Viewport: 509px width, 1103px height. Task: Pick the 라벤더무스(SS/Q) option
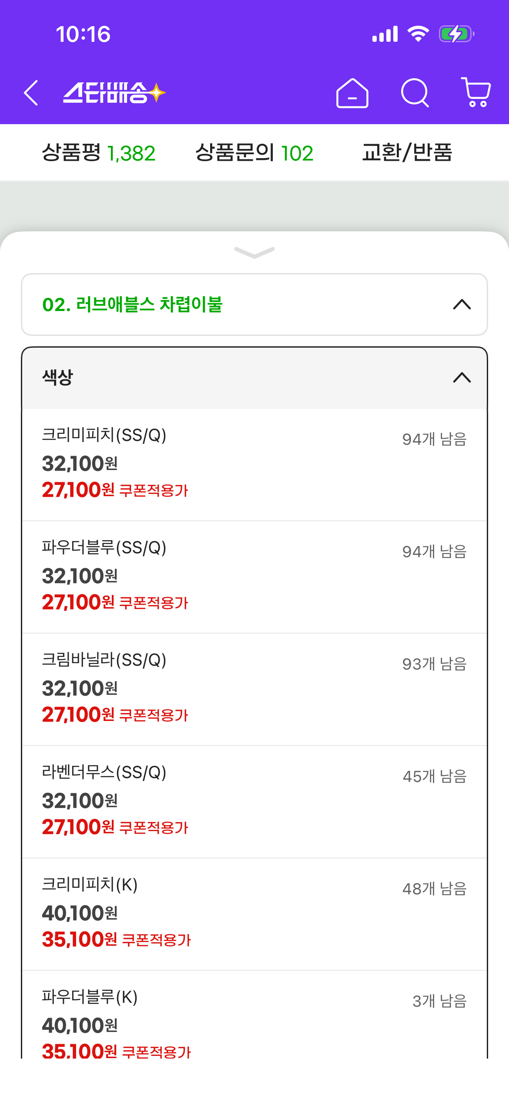coord(254,802)
